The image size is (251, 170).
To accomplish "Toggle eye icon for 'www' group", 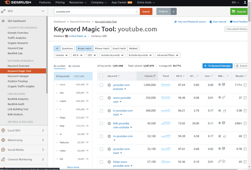I will (88, 84).
